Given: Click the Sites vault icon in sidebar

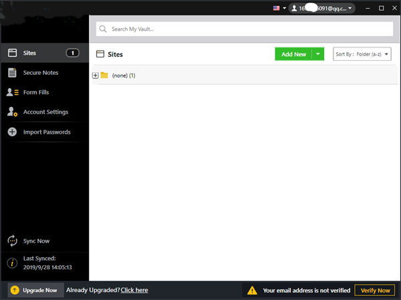Looking at the screenshot, I should (12, 53).
